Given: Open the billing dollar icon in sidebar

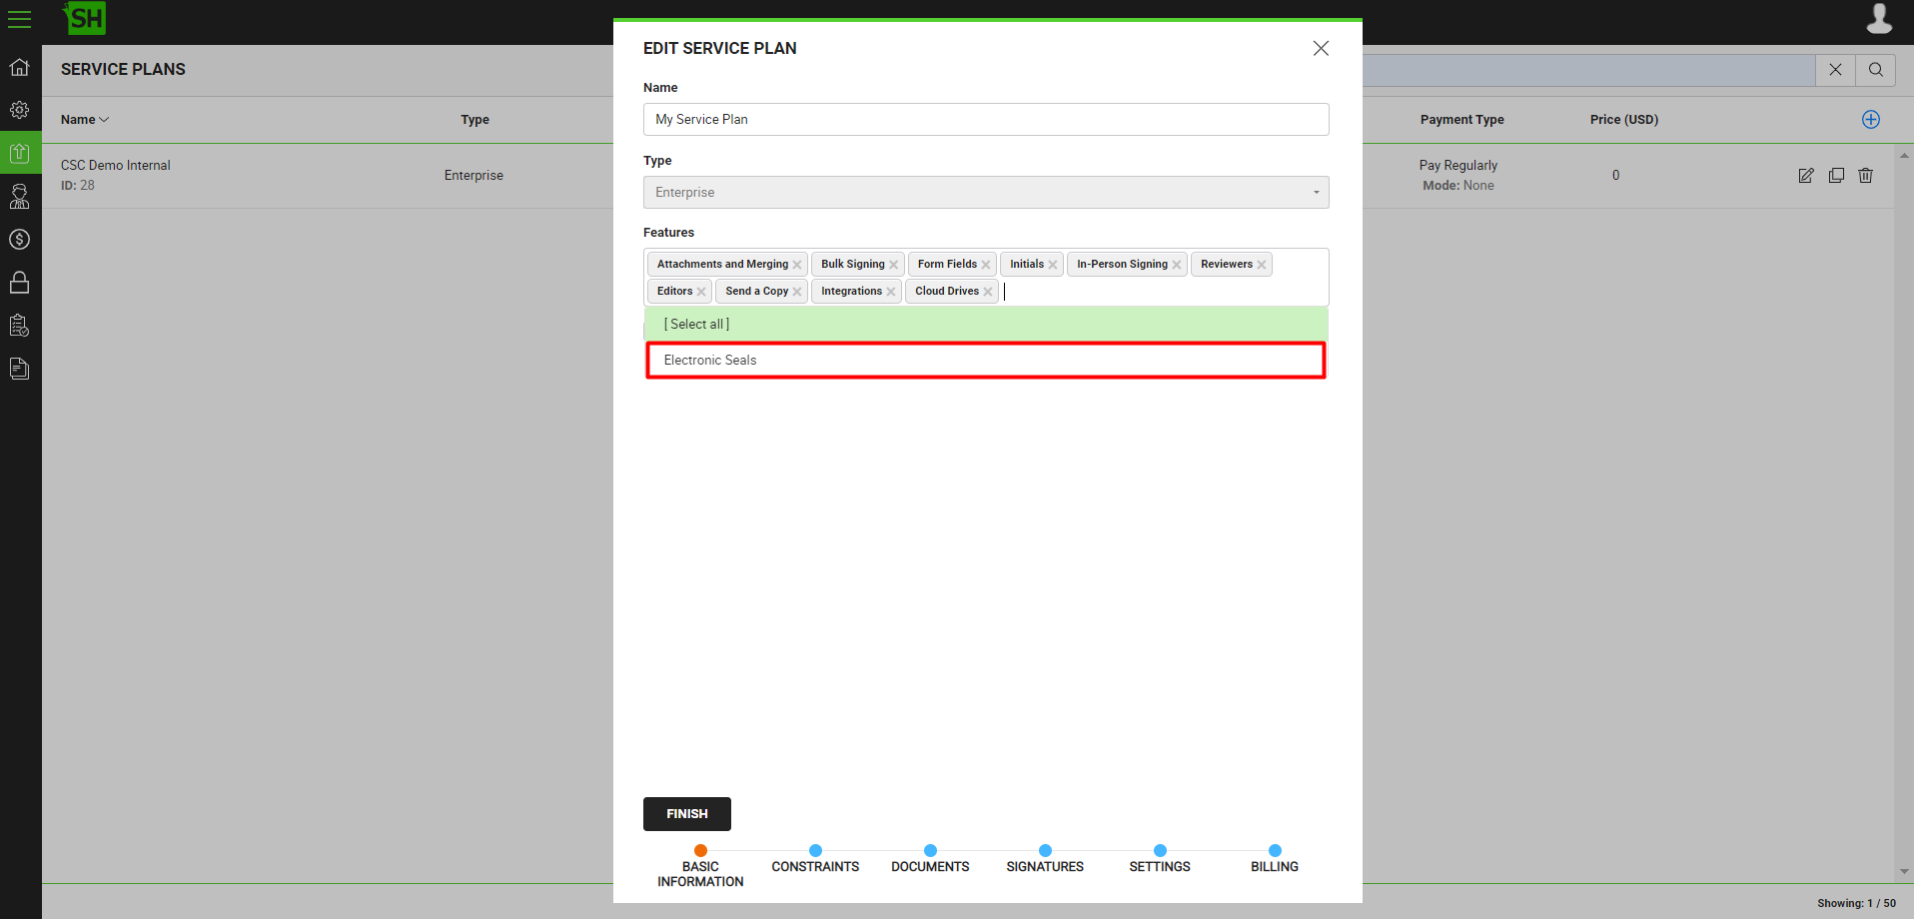Looking at the screenshot, I should coord(20,240).
